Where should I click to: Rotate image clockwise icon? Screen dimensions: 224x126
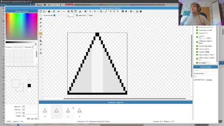95,12
